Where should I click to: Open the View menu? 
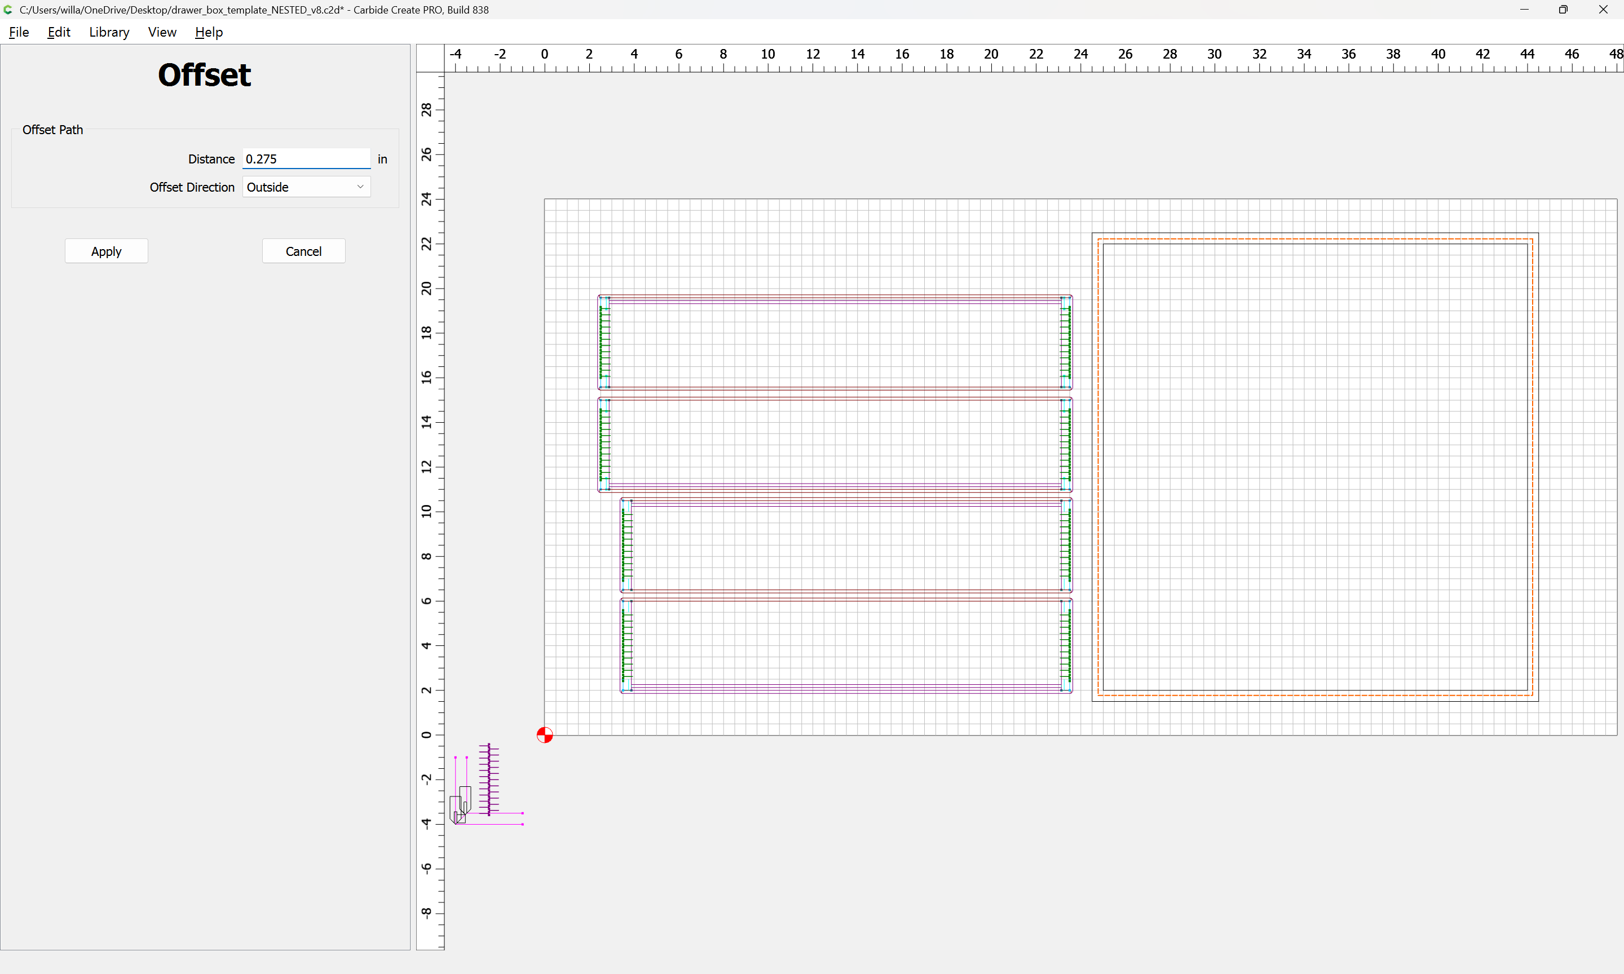click(x=161, y=32)
